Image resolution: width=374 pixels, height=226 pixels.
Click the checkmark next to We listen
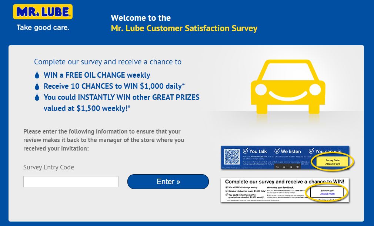click(277, 151)
